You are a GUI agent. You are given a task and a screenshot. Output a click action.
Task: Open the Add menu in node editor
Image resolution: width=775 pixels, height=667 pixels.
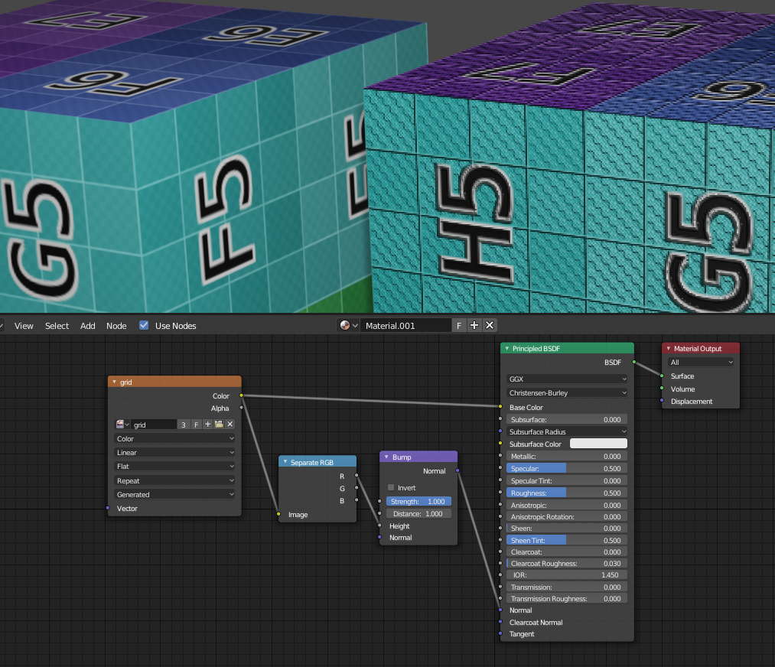point(87,325)
